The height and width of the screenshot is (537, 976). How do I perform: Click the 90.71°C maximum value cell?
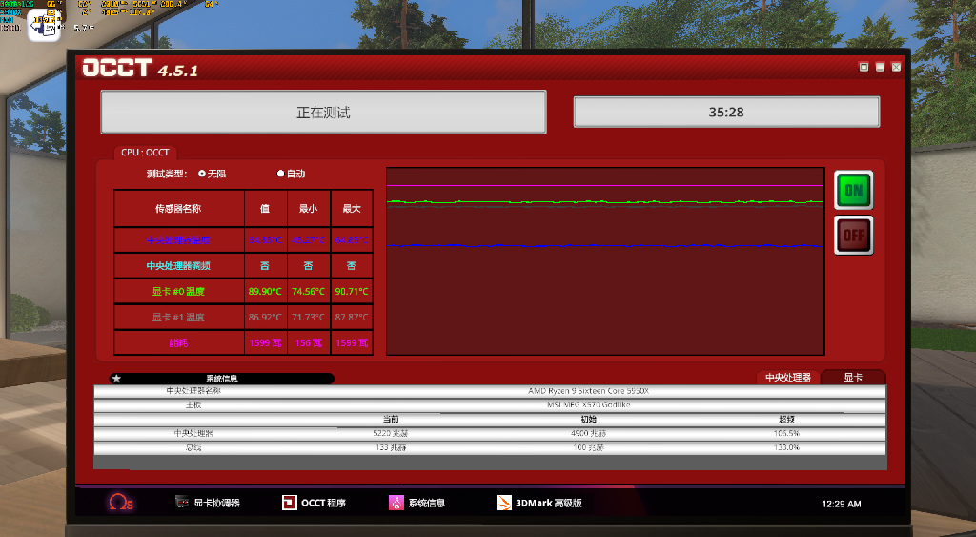tap(352, 291)
